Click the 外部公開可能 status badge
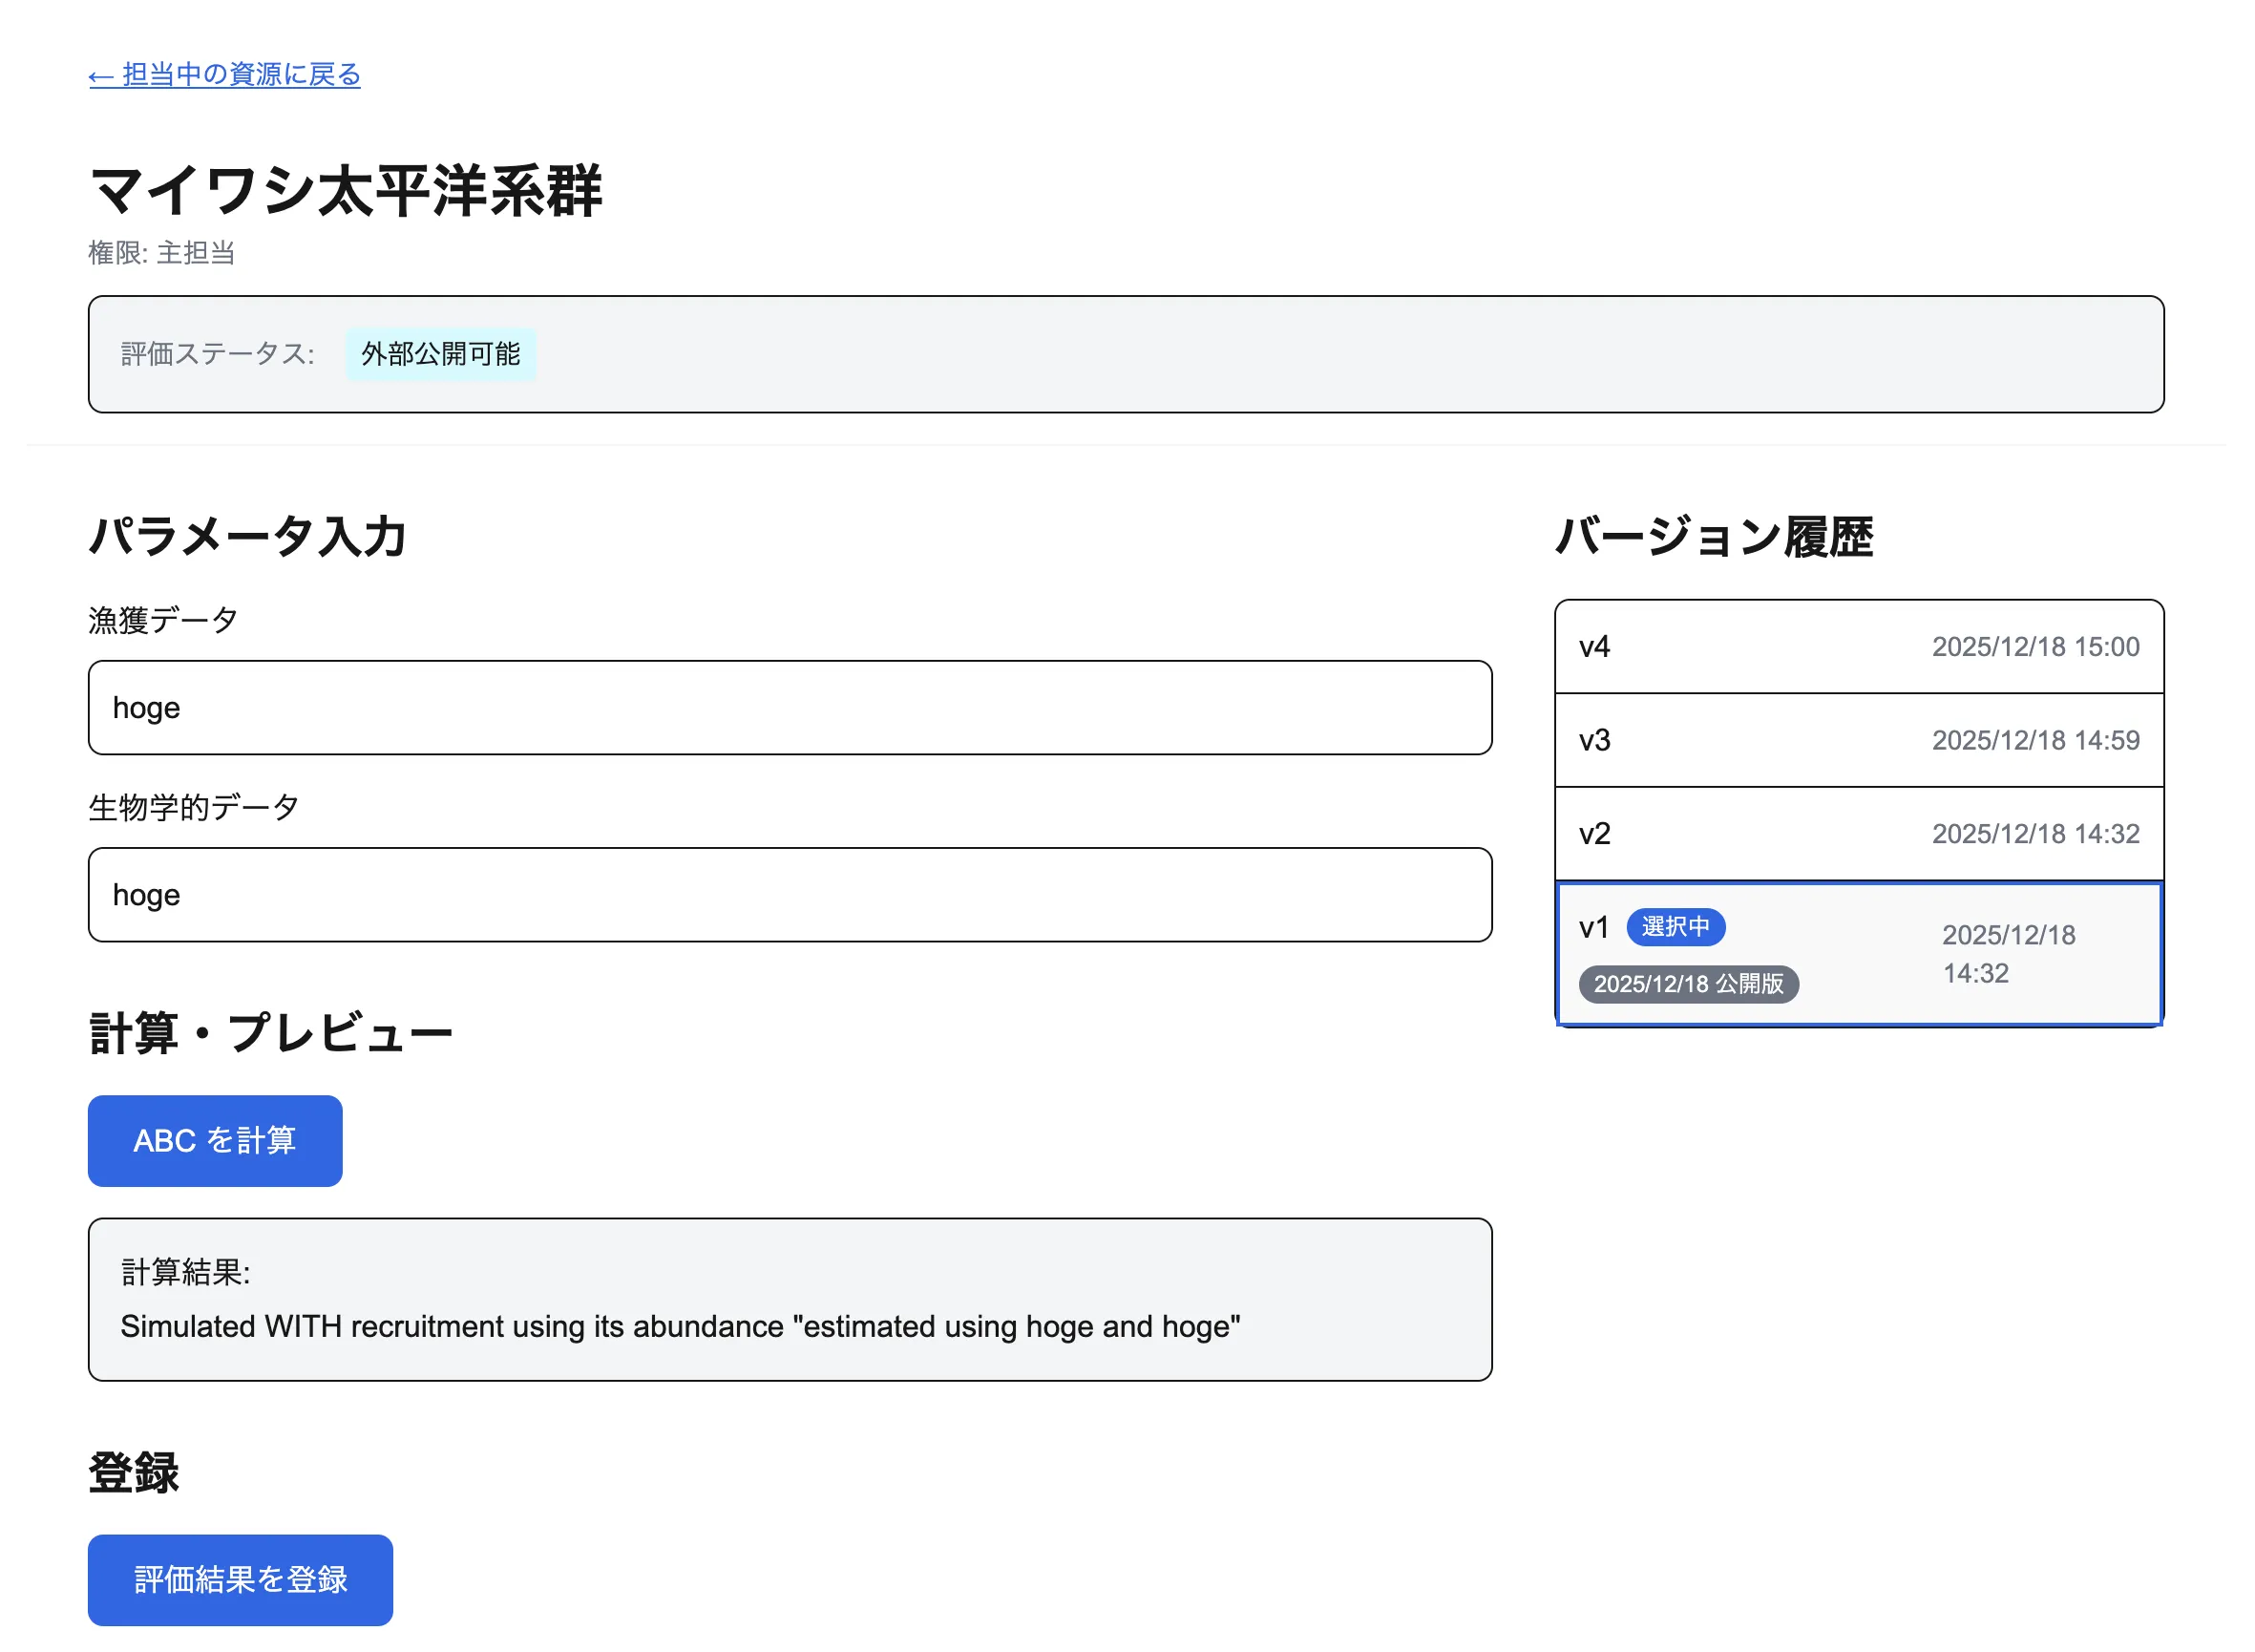Viewport: 2255px width, 1652px height. coord(441,354)
